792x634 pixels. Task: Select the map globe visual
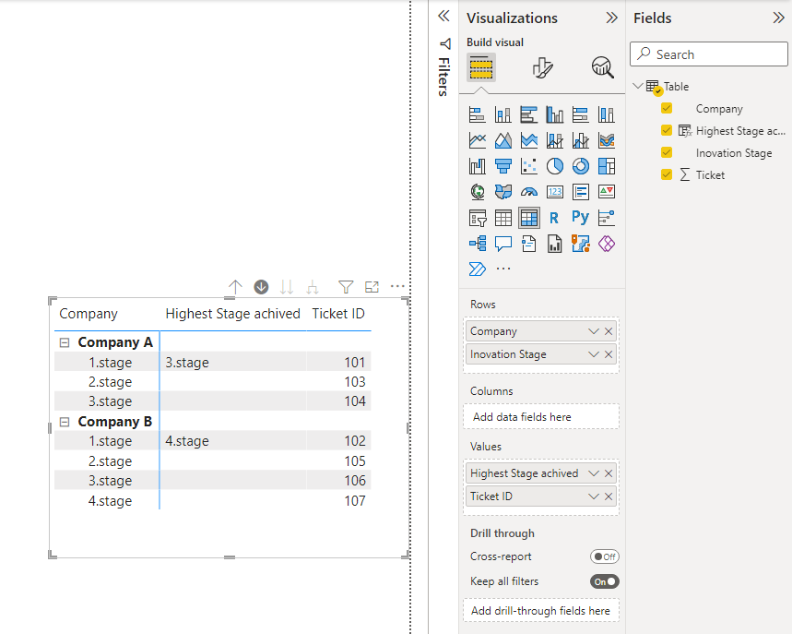(x=477, y=192)
